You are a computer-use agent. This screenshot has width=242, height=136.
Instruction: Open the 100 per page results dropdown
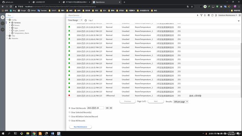181,102
